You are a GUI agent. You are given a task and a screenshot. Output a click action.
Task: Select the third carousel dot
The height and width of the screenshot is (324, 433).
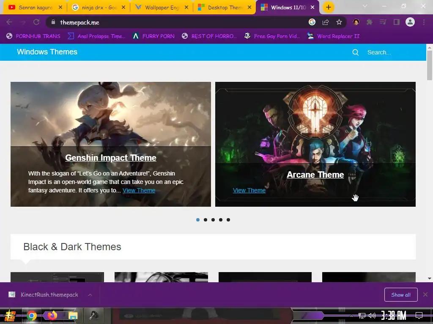point(213,219)
